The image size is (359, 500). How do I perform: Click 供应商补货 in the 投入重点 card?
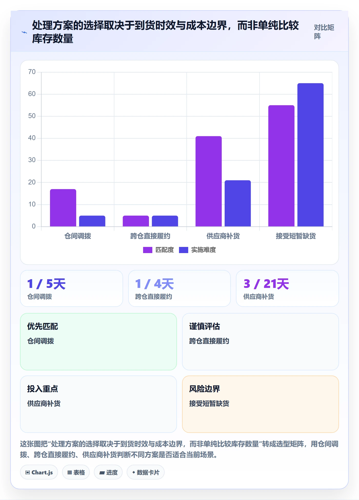[44, 403]
